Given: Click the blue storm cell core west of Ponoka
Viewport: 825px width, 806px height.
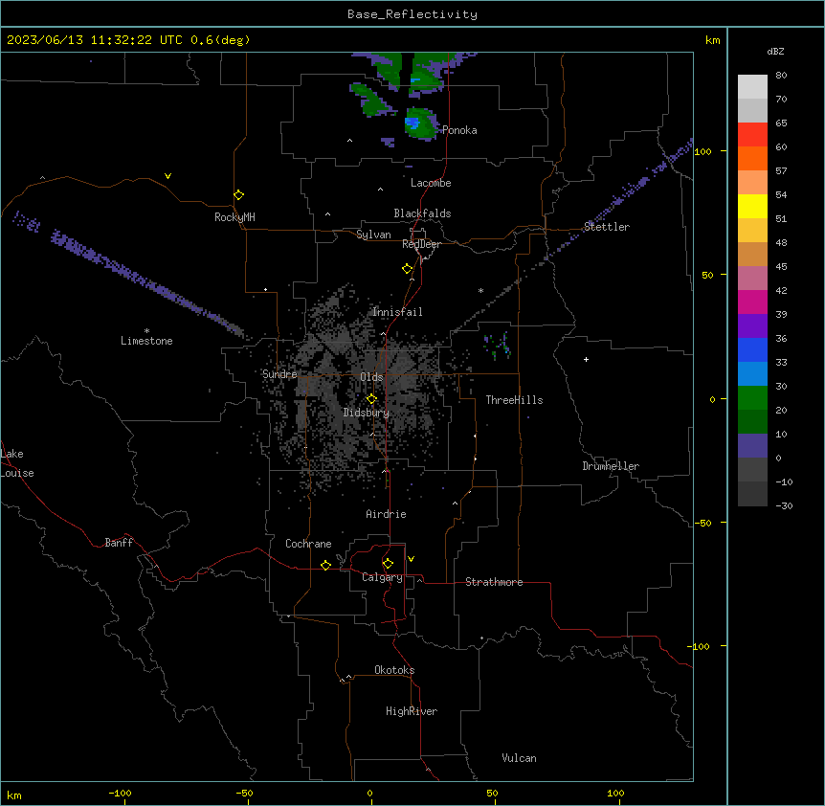Looking at the screenshot, I should coord(412,123).
